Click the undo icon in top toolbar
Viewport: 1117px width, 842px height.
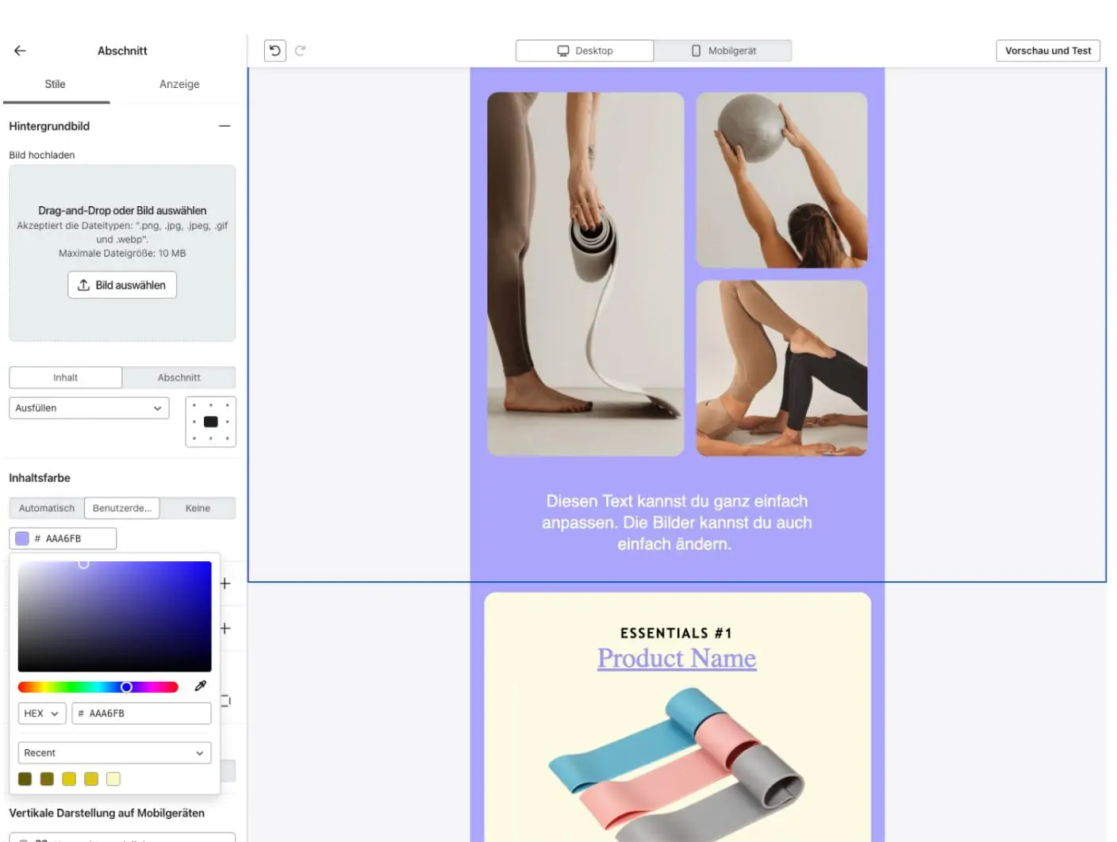[x=274, y=51]
